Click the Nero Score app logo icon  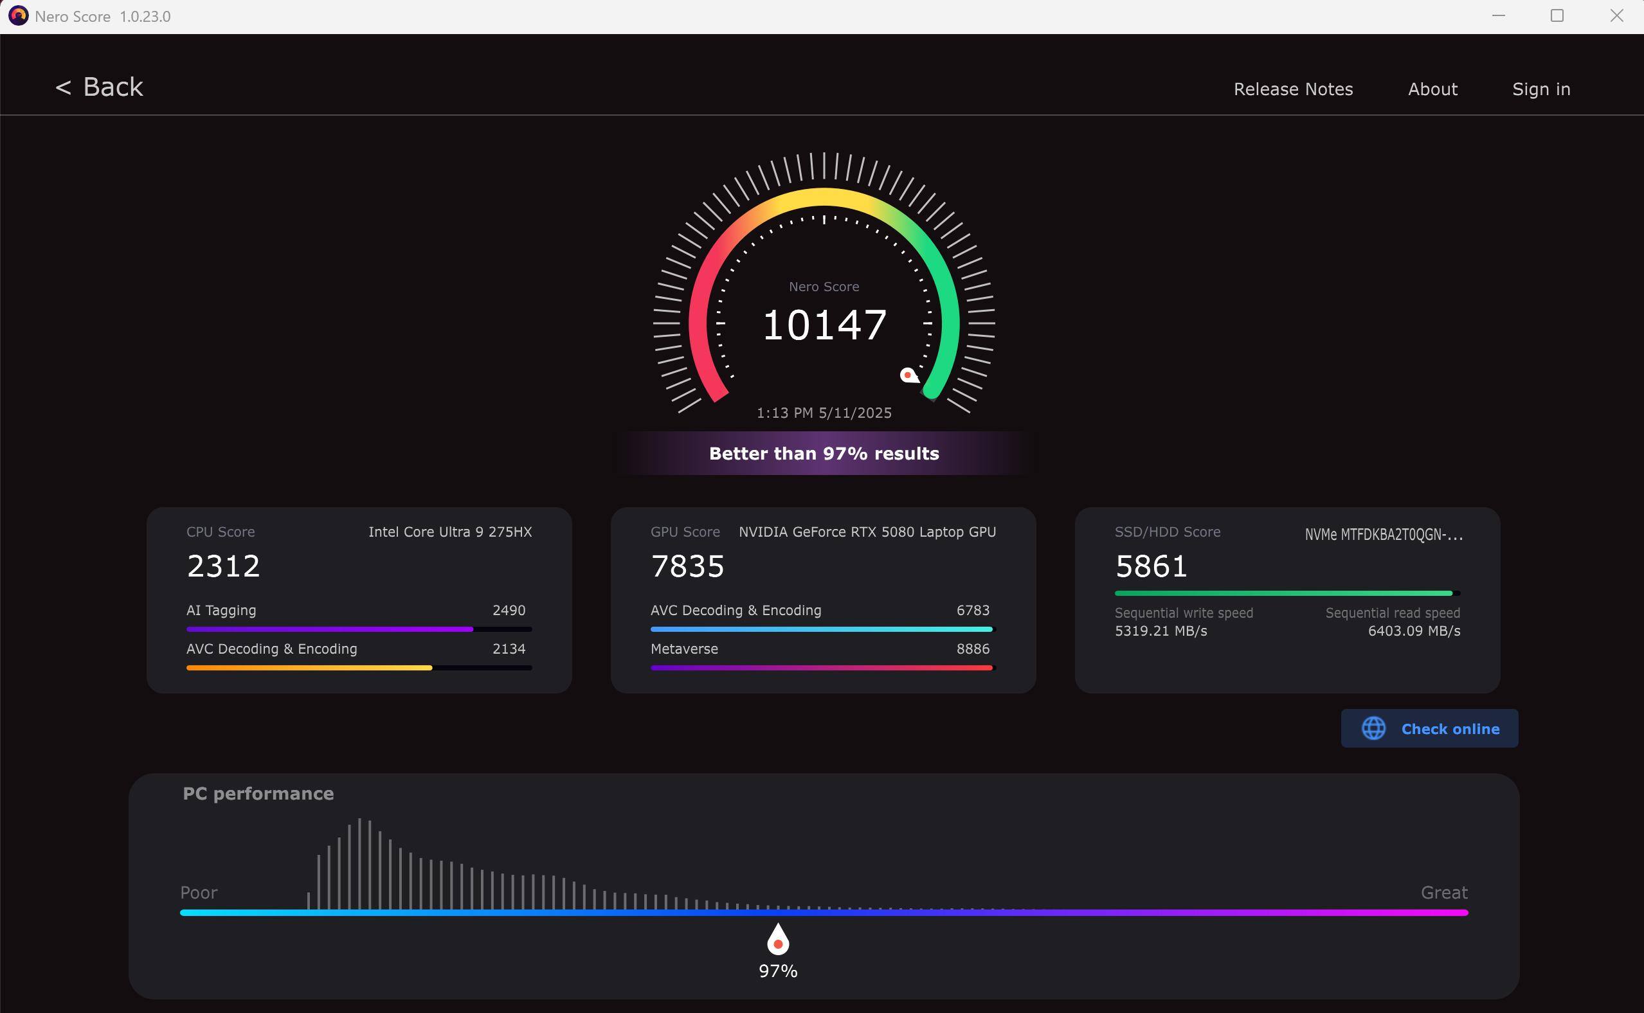[18, 15]
